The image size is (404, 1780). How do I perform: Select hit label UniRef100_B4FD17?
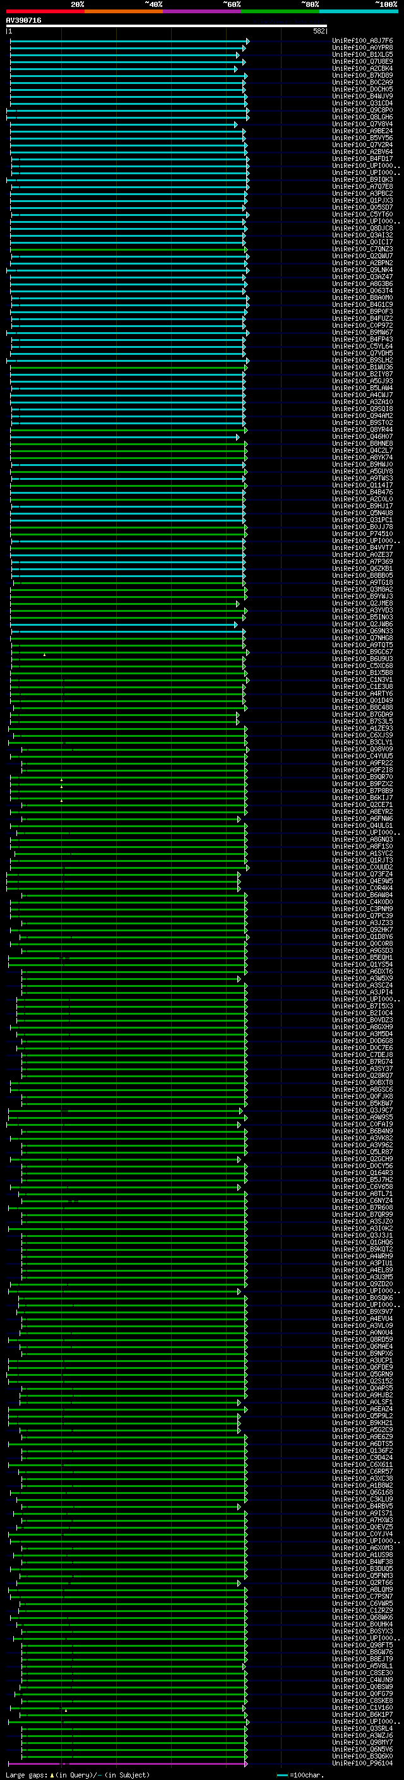pos(362,159)
